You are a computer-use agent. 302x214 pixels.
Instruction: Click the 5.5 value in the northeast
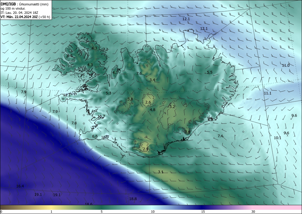click(210, 72)
